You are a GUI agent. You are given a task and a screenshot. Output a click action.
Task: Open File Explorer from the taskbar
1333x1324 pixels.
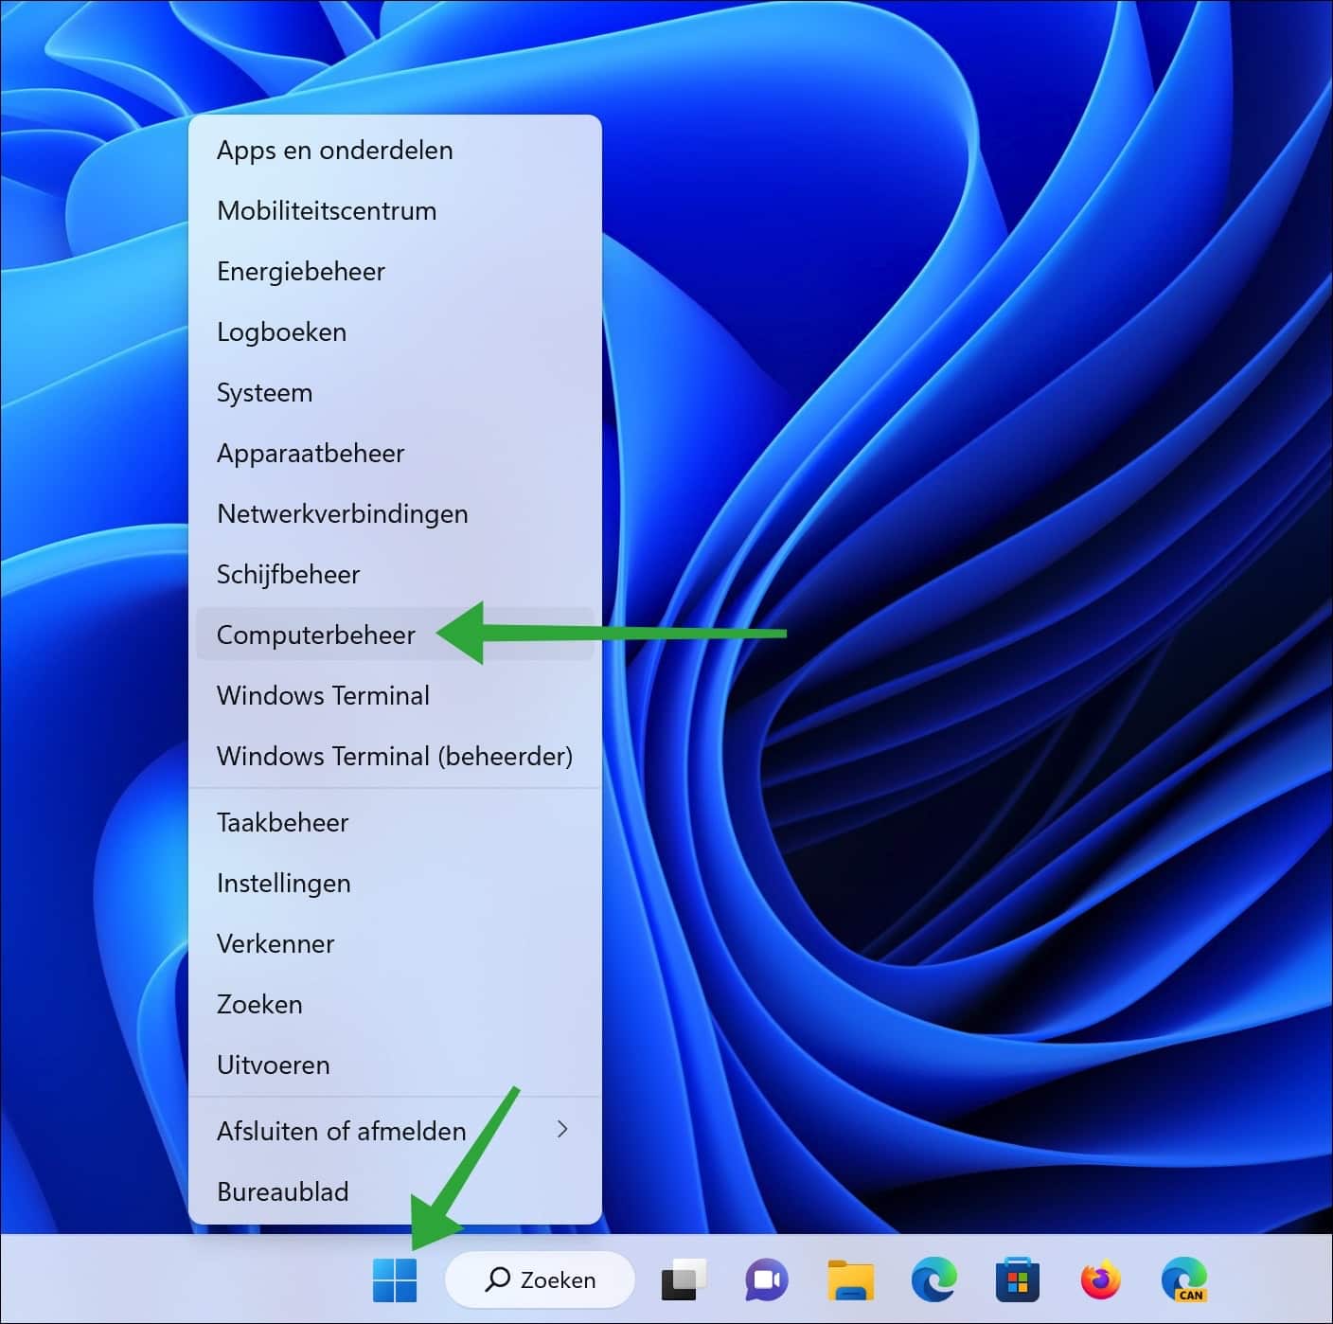850,1279
